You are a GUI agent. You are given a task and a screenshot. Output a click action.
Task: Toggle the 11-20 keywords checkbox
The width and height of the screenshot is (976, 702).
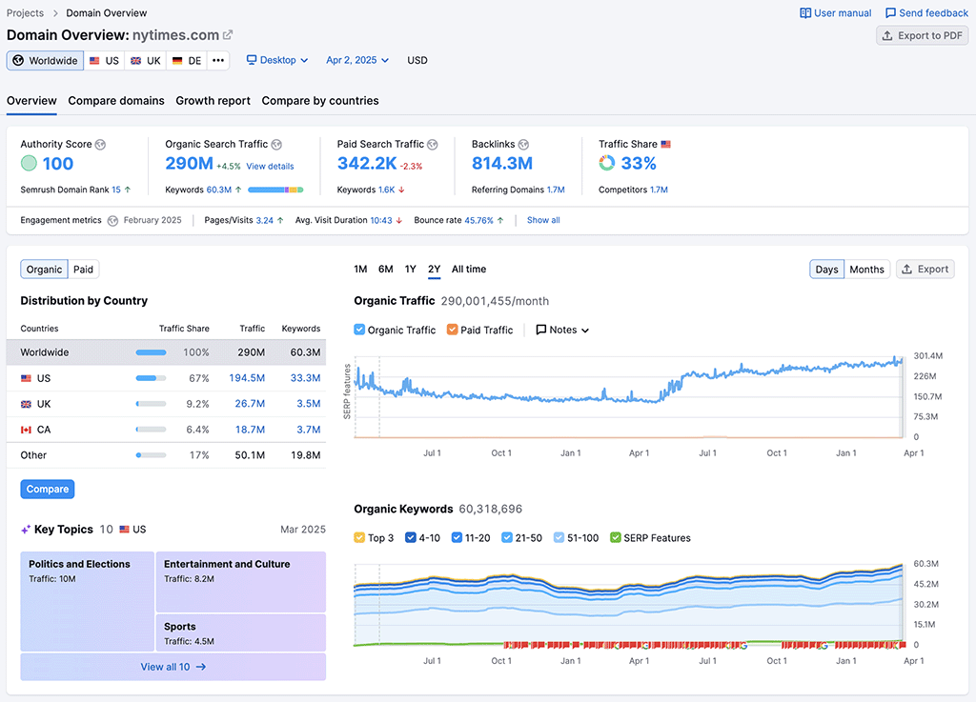coord(457,537)
